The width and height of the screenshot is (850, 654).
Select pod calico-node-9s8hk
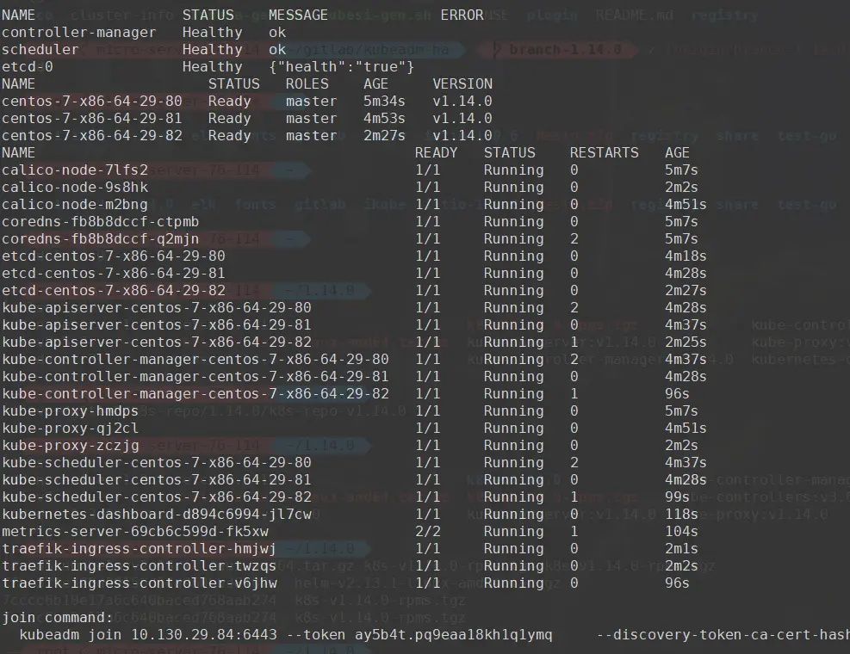(x=75, y=188)
